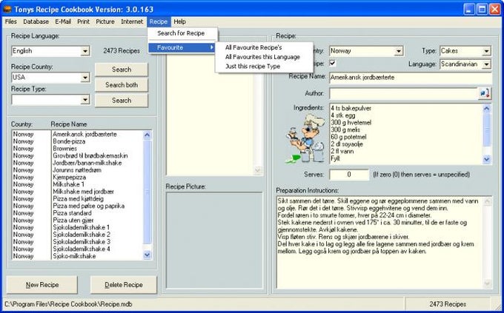Select Pizza standard recipe
Screen dimensions: 504x313
pos(73,213)
